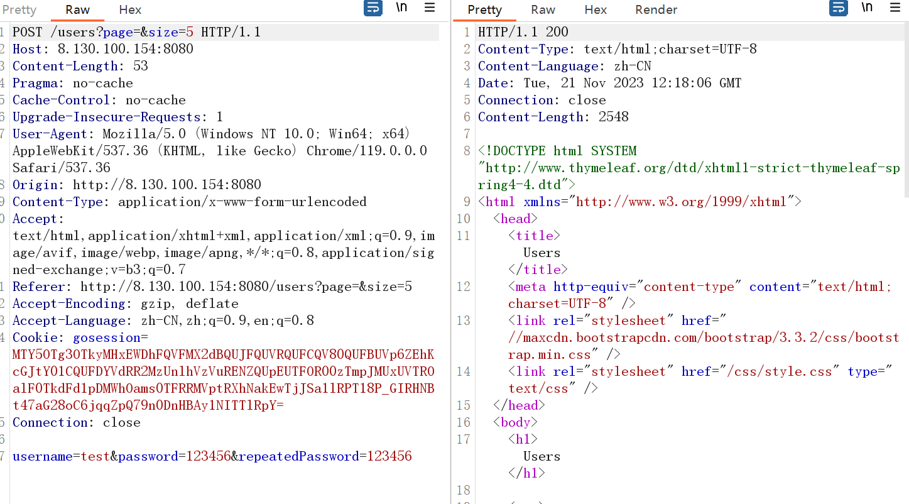Click the closing </h1> tag

(x=527, y=473)
